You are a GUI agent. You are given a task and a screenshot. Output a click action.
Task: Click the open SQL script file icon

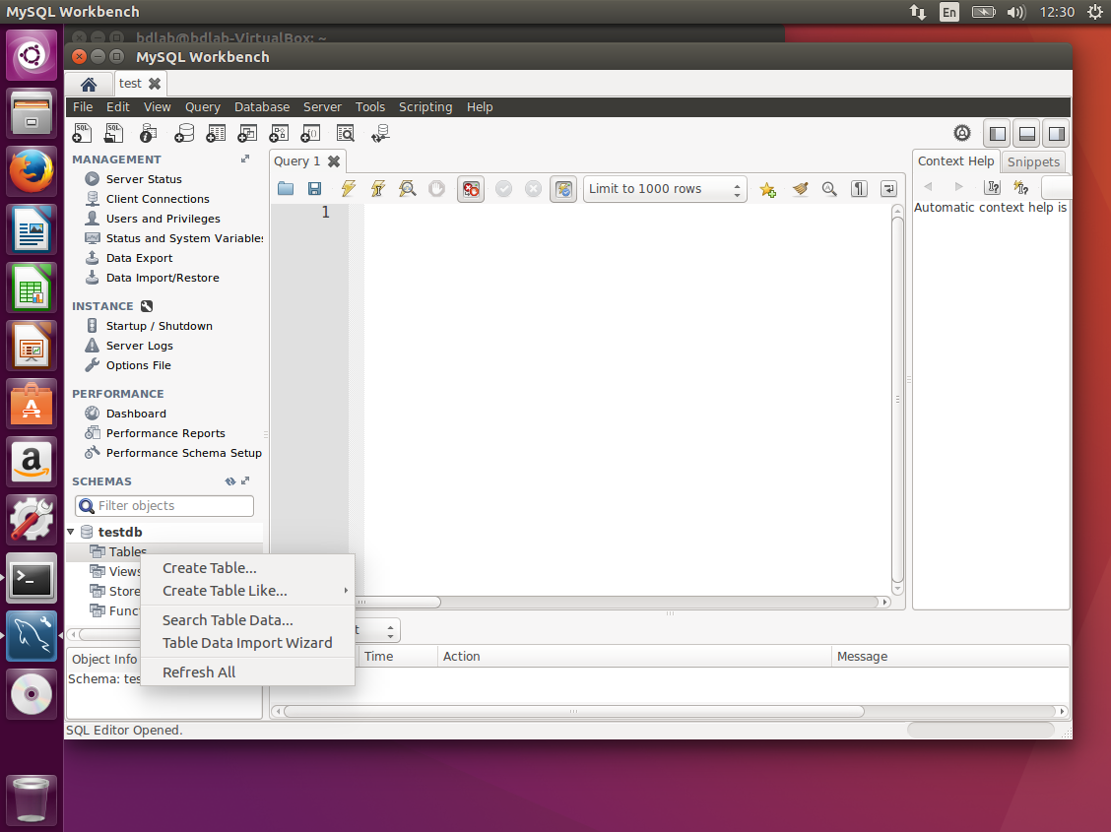(113, 133)
